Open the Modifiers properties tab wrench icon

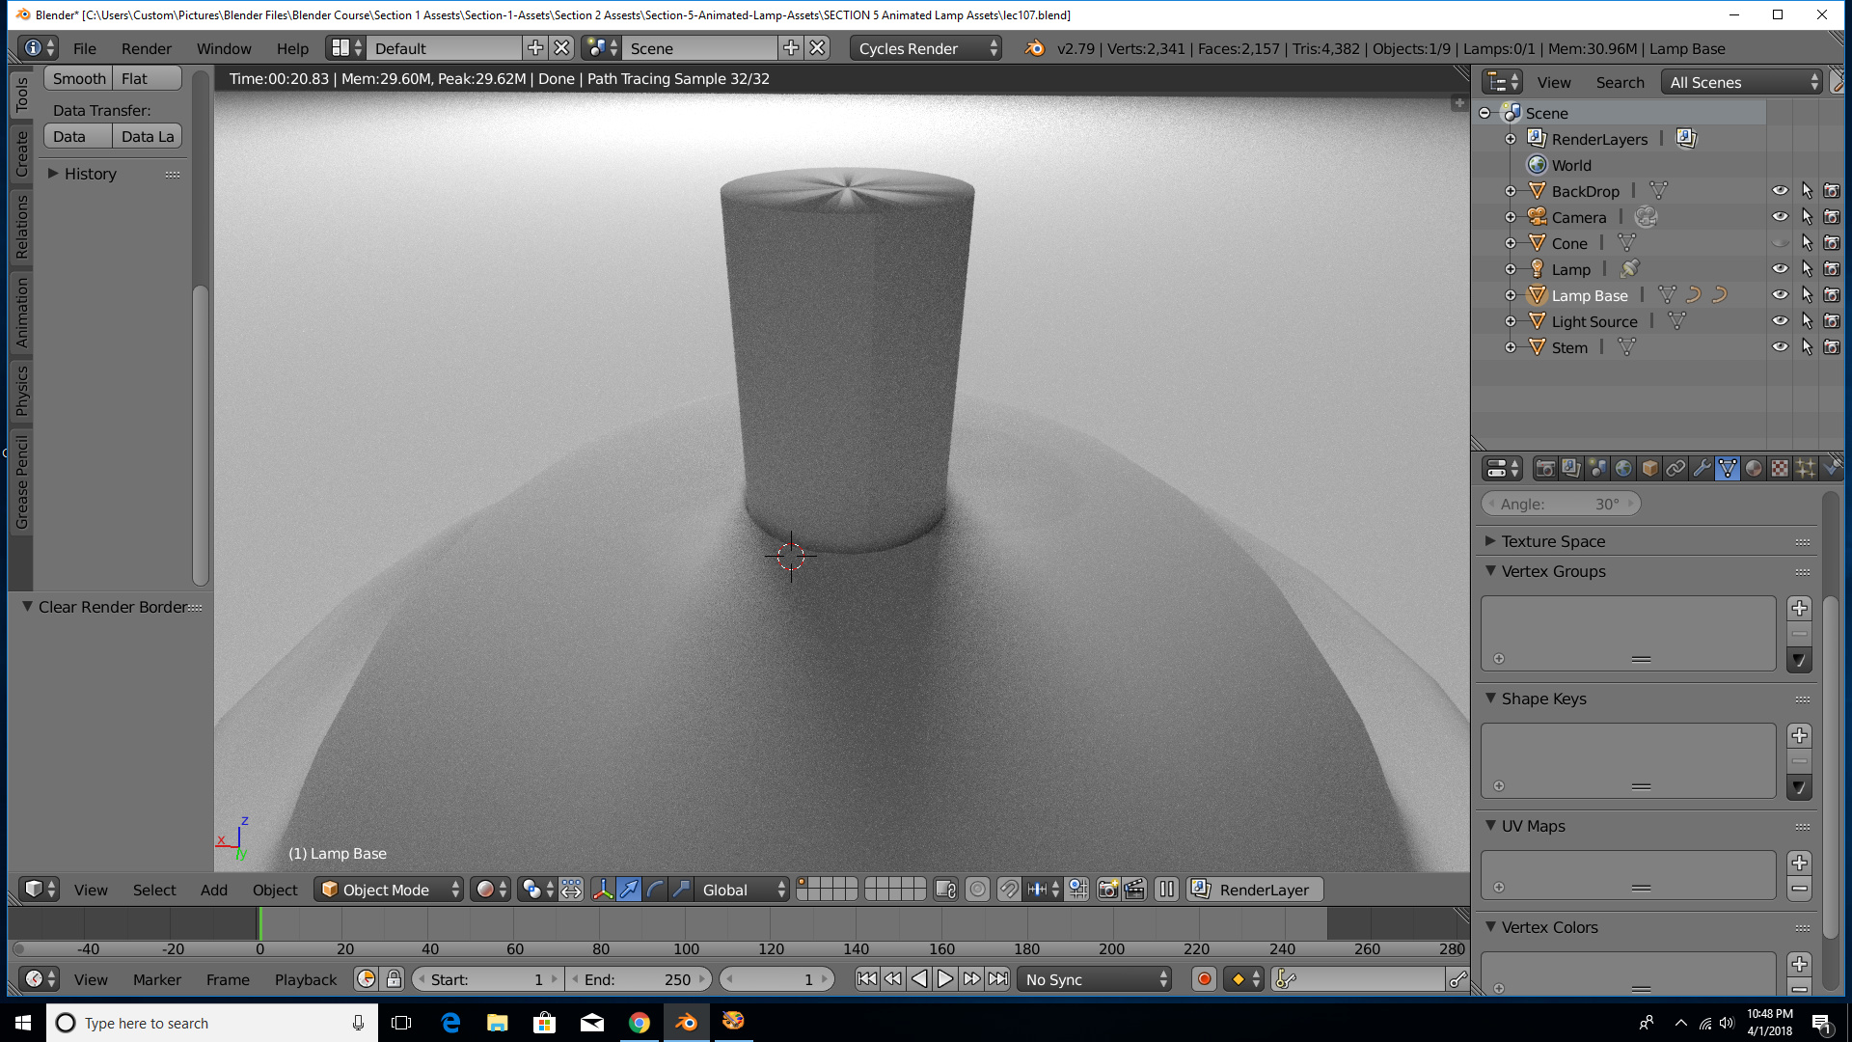pyautogui.click(x=1702, y=469)
